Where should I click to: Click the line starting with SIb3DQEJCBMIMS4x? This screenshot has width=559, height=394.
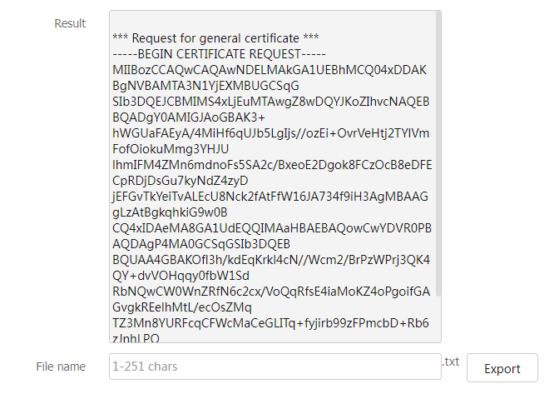point(271,102)
